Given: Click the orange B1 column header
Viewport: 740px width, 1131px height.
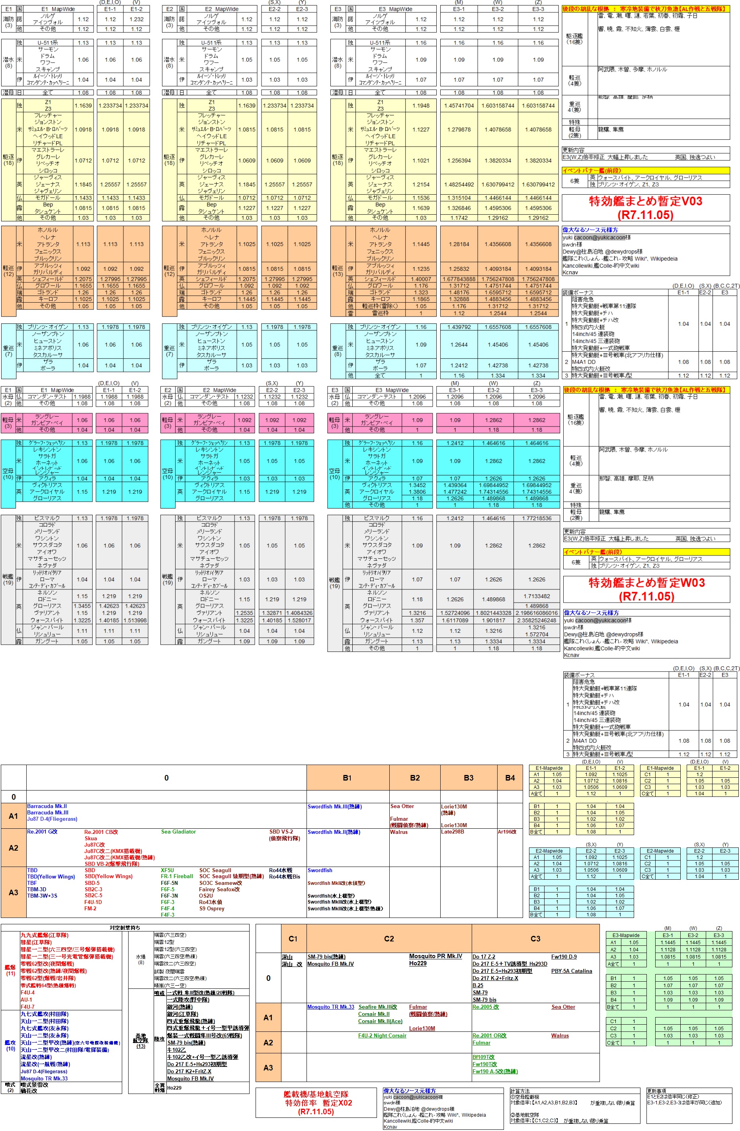Looking at the screenshot, I should (347, 778).
